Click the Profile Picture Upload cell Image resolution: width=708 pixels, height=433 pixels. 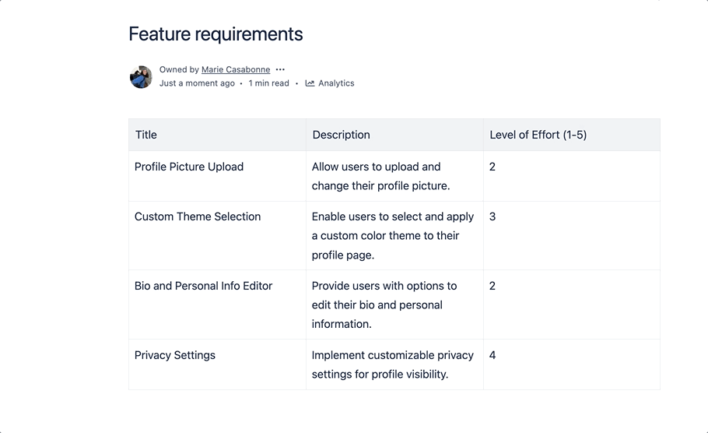[189, 167]
